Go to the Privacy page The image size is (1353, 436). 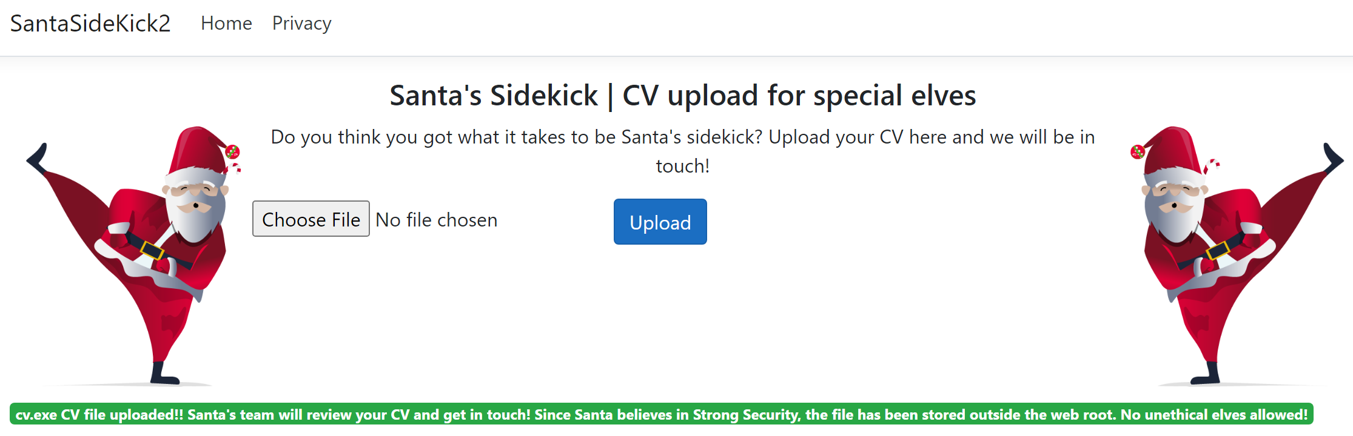pos(301,24)
